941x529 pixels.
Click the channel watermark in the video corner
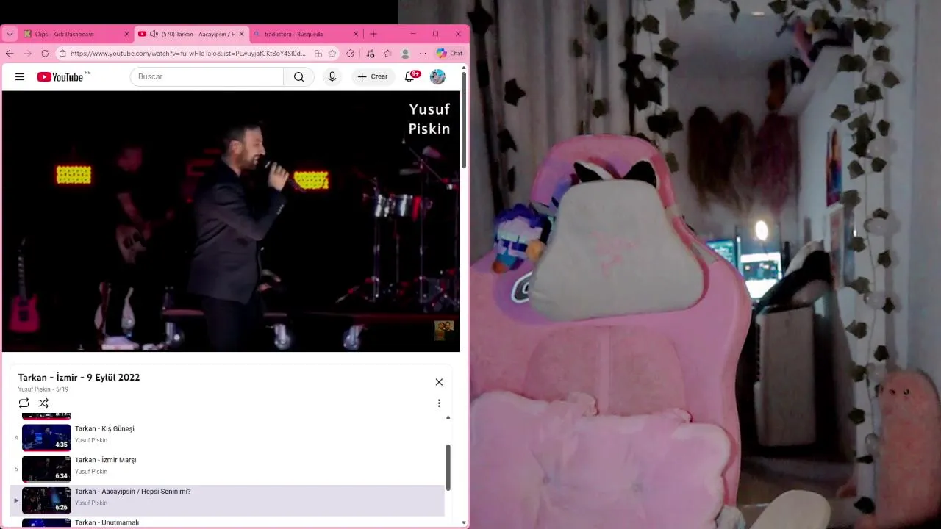444,331
